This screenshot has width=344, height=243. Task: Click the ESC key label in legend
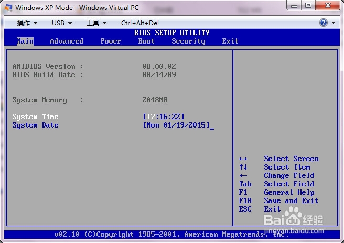point(245,209)
